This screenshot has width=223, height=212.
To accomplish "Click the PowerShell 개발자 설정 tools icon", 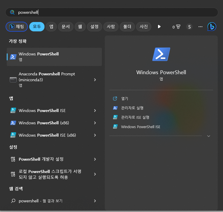I will pos(13,159).
